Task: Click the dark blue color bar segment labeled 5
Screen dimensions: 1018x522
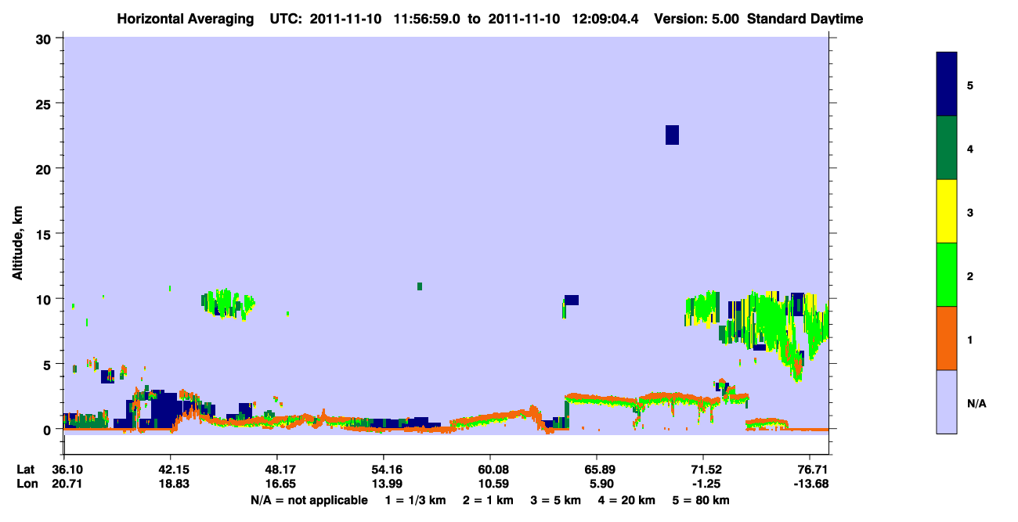Action: point(946,84)
